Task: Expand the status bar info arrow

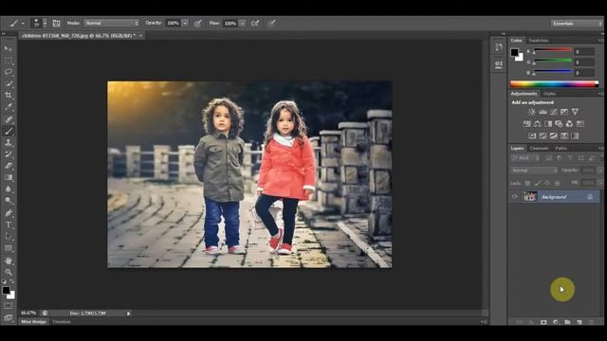Action: click(x=129, y=314)
